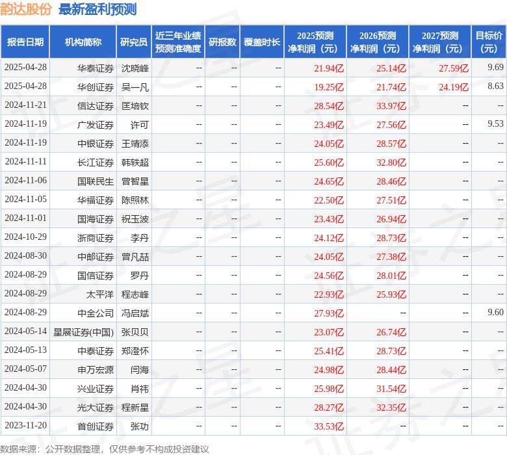Click the 2025预测净利润 column header
The width and height of the screenshot is (507, 455).
[x=315, y=42]
